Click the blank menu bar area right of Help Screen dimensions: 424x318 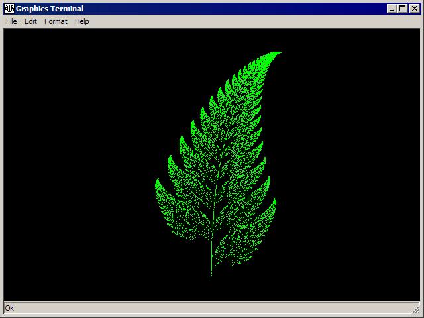pyautogui.click(x=252, y=21)
